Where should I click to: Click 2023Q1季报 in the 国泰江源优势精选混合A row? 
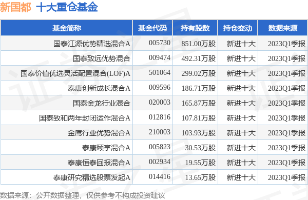pos(286,44)
